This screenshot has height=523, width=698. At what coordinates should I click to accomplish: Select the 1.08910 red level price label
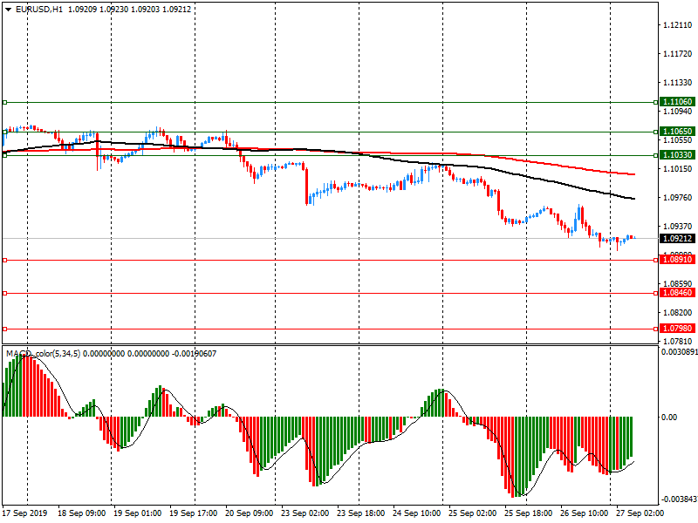pyautogui.click(x=677, y=259)
